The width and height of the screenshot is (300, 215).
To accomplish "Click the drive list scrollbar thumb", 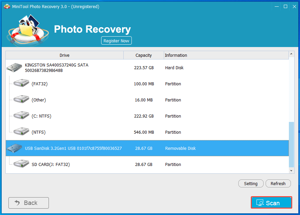I will click(x=291, y=145).
